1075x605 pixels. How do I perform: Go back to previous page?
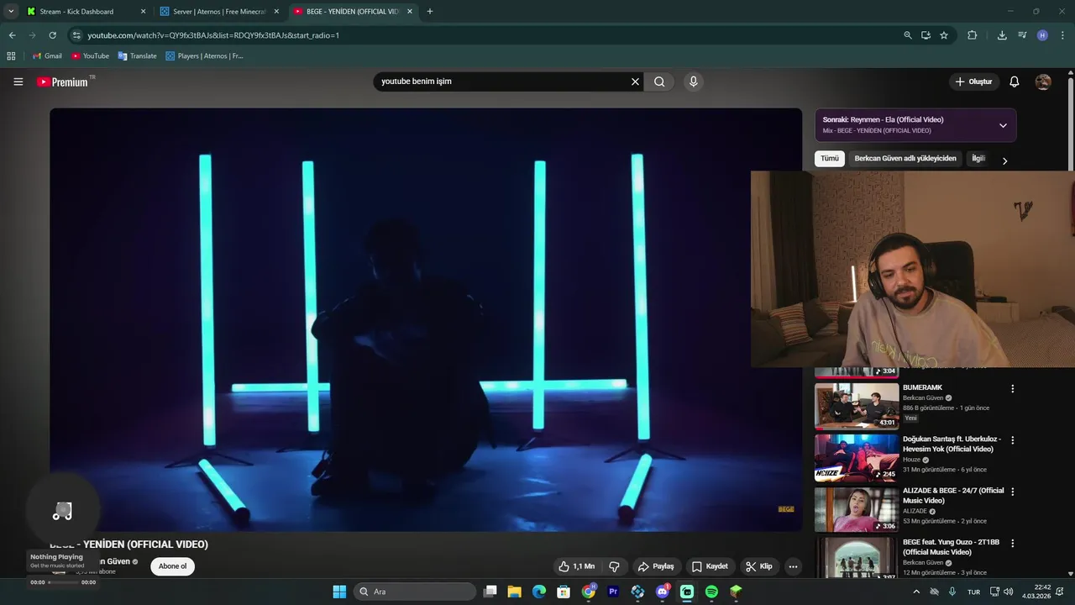[12, 35]
